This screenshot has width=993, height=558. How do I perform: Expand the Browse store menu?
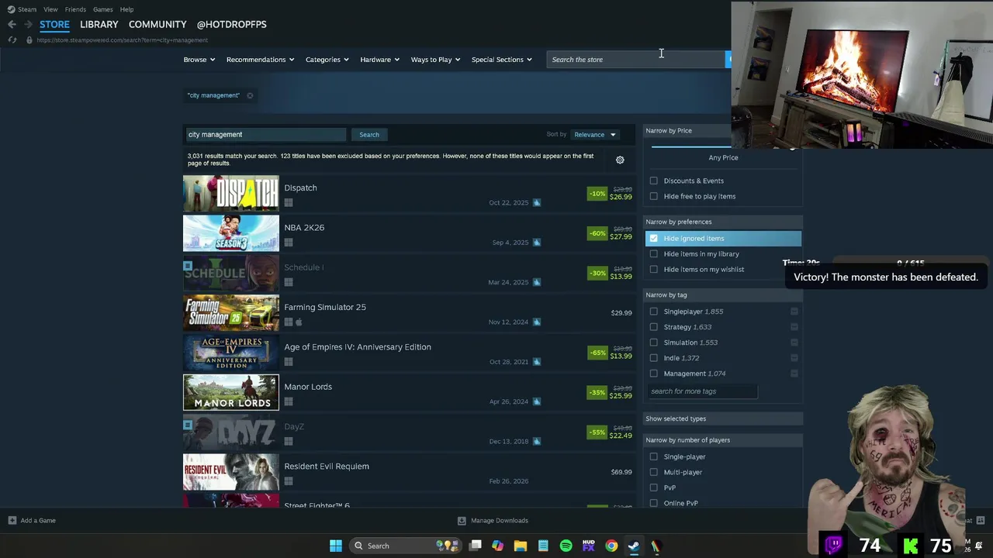click(x=199, y=60)
